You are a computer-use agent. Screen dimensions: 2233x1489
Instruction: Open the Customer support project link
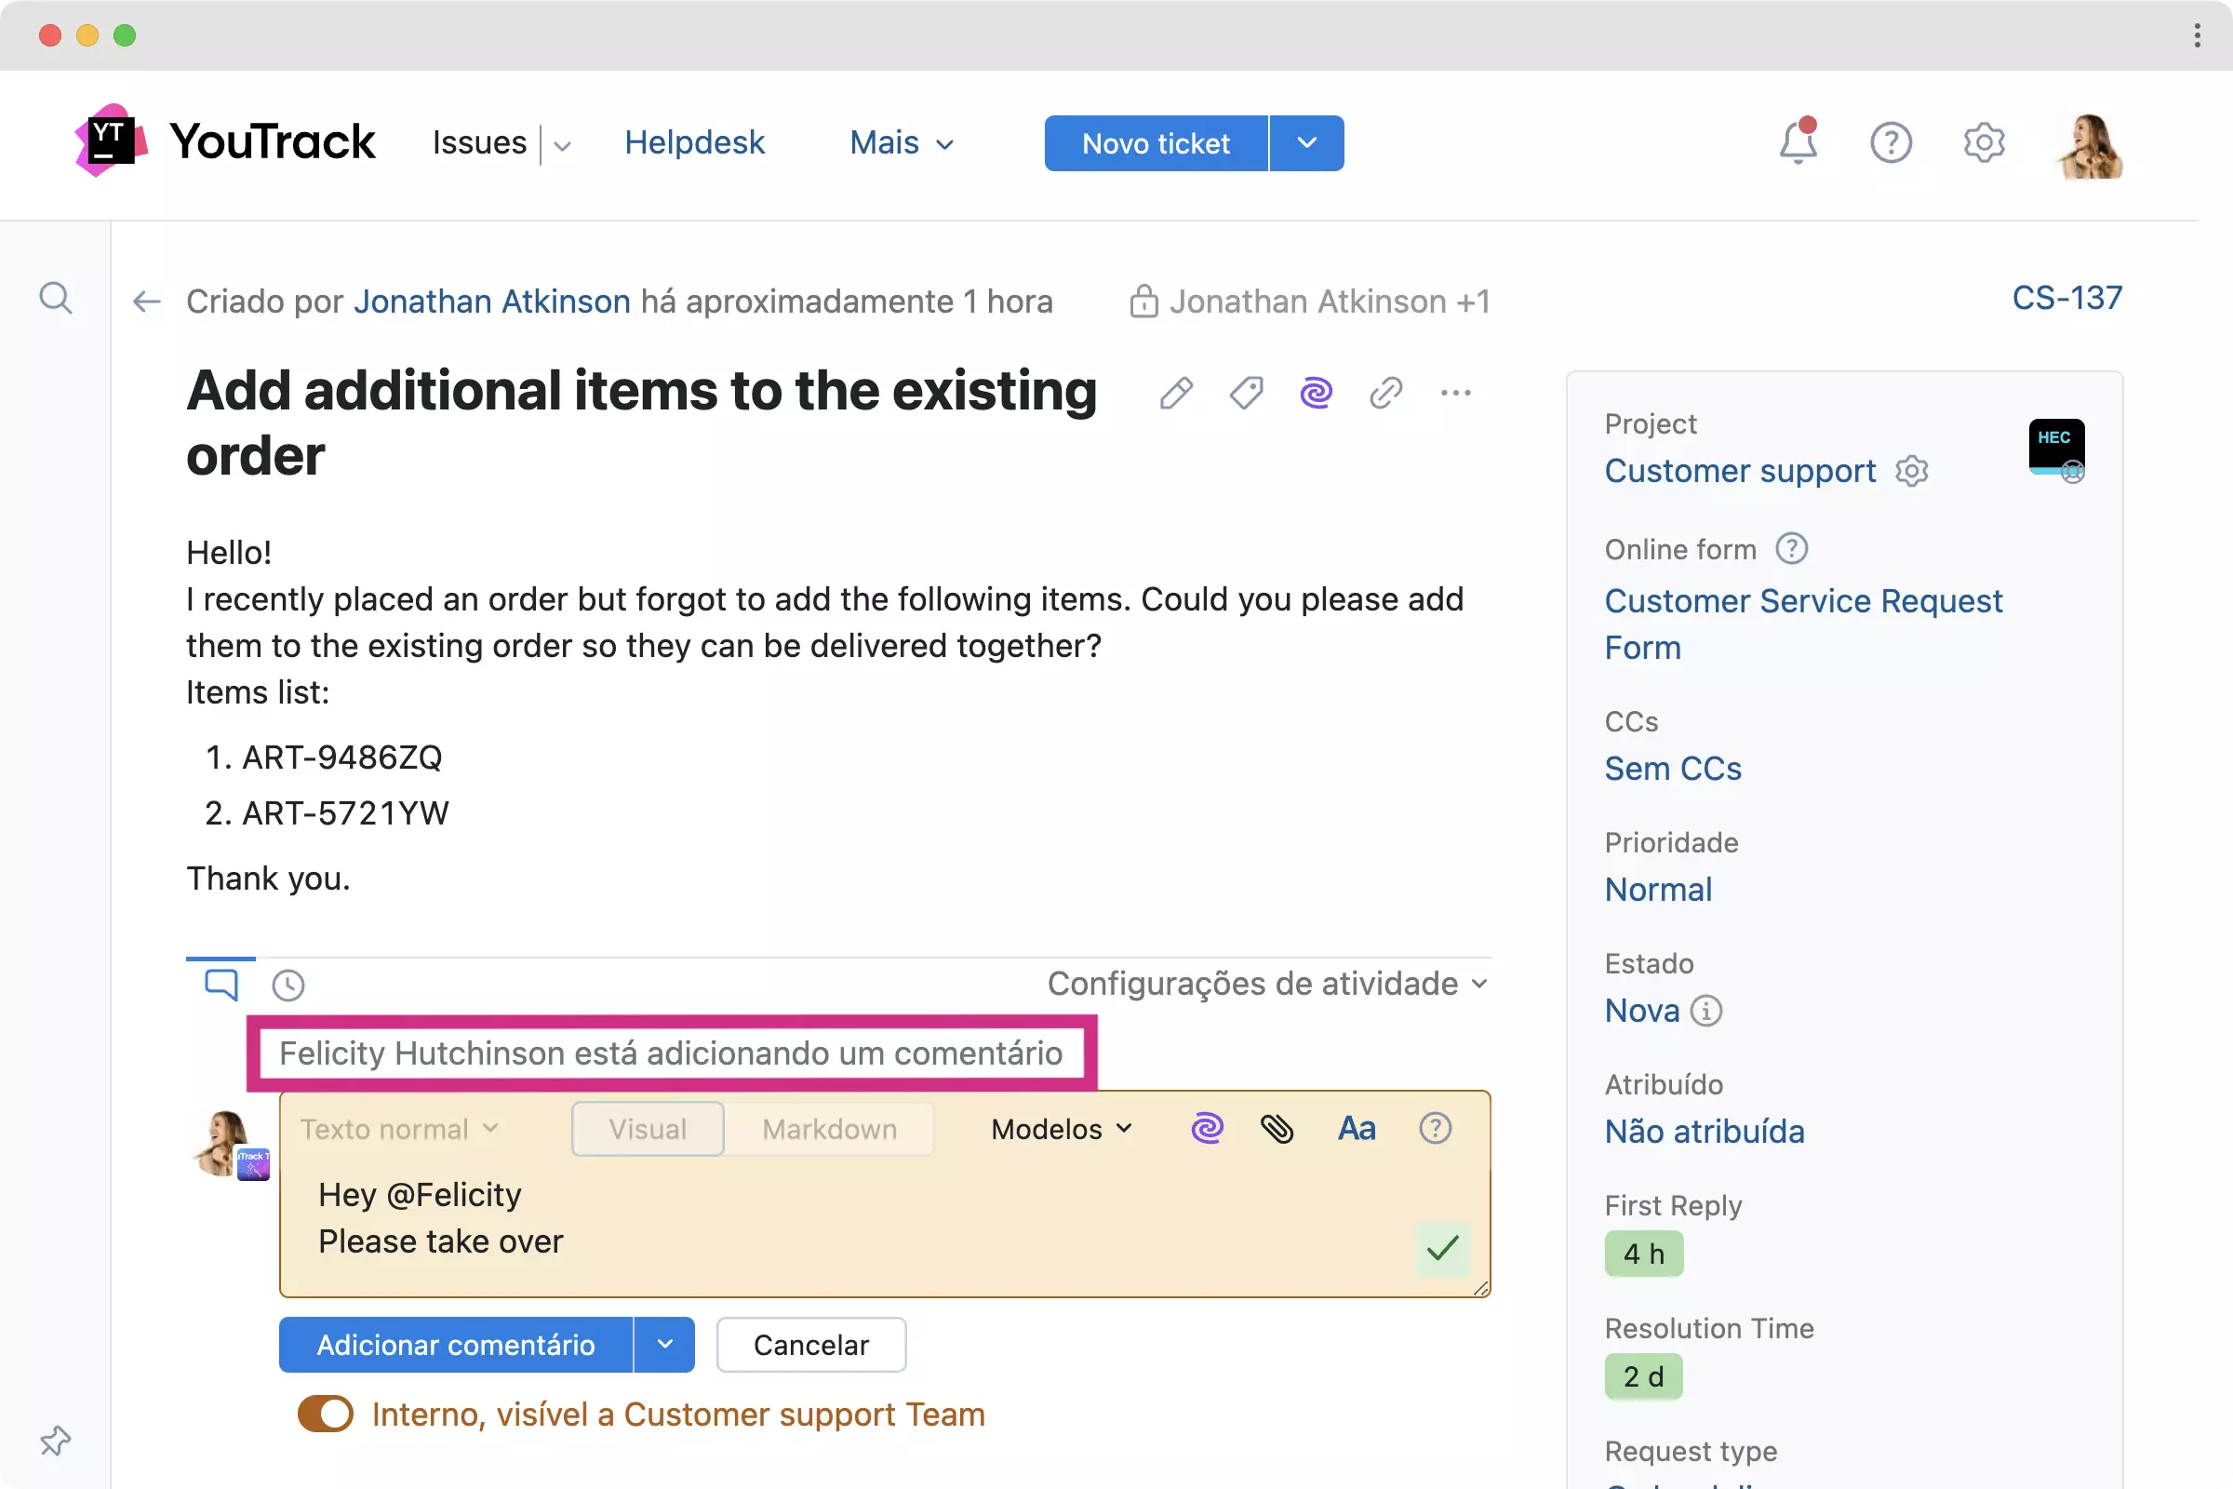pos(1739,471)
